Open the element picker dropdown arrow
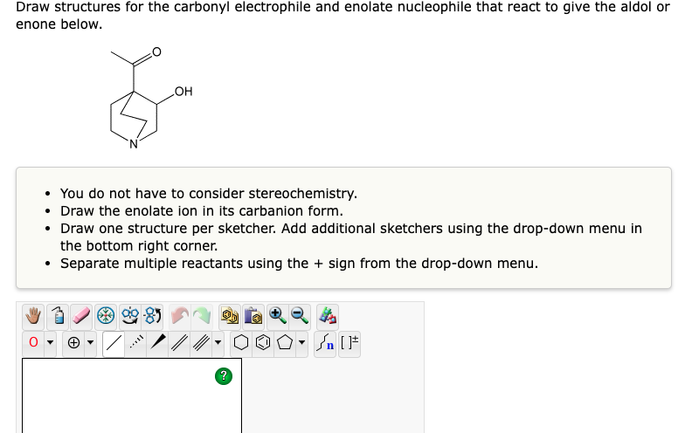This screenshot has height=433, width=692. pyautogui.click(x=51, y=342)
